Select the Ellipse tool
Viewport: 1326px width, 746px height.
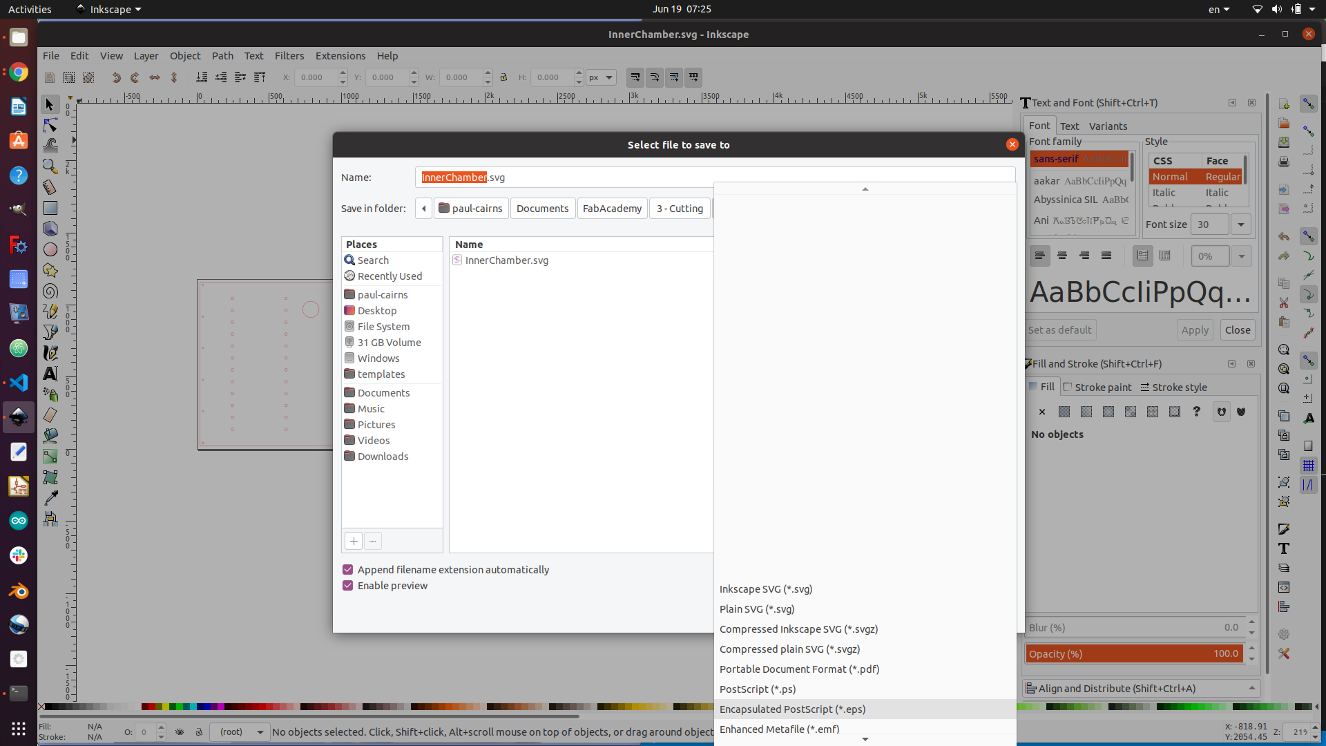coord(50,249)
